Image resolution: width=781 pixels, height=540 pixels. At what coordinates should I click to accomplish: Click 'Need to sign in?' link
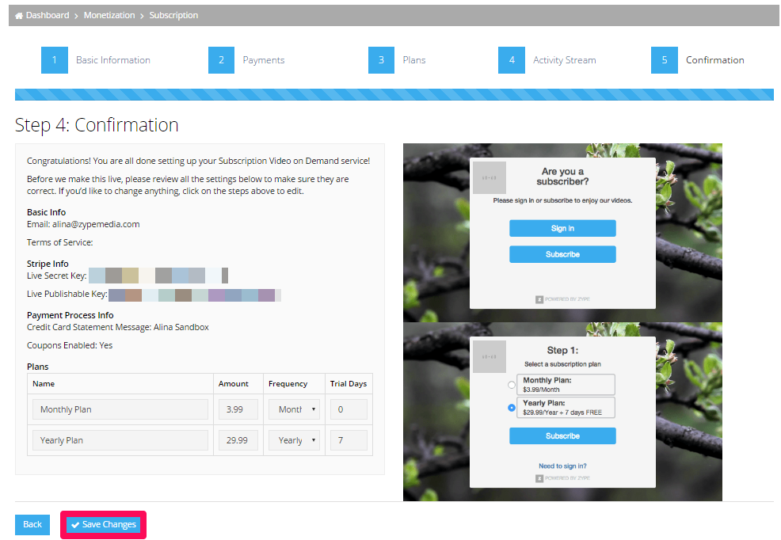pyautogui.click(x=562, y=466)
